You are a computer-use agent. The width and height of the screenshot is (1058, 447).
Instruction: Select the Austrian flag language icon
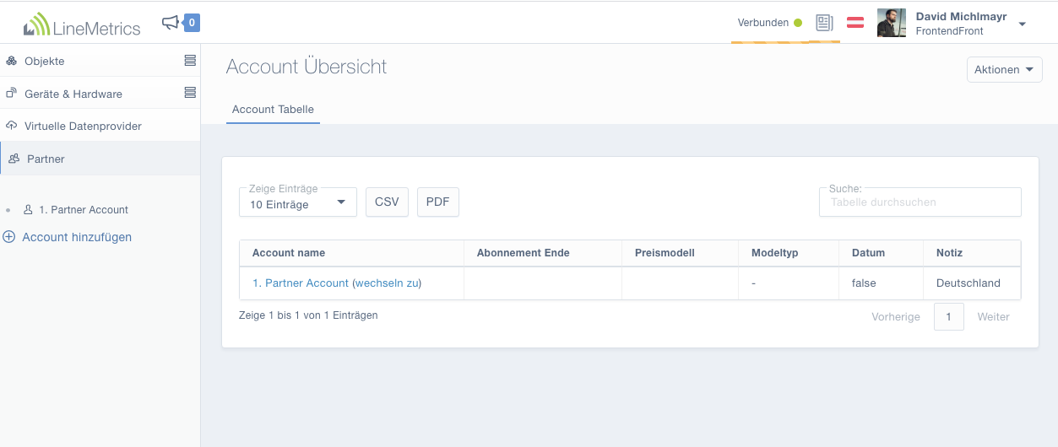[x=855, y=23]
